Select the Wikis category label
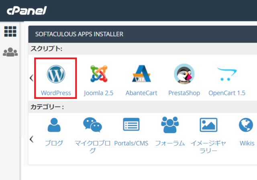Screen dimensions: 257x180 coord(247,143)
